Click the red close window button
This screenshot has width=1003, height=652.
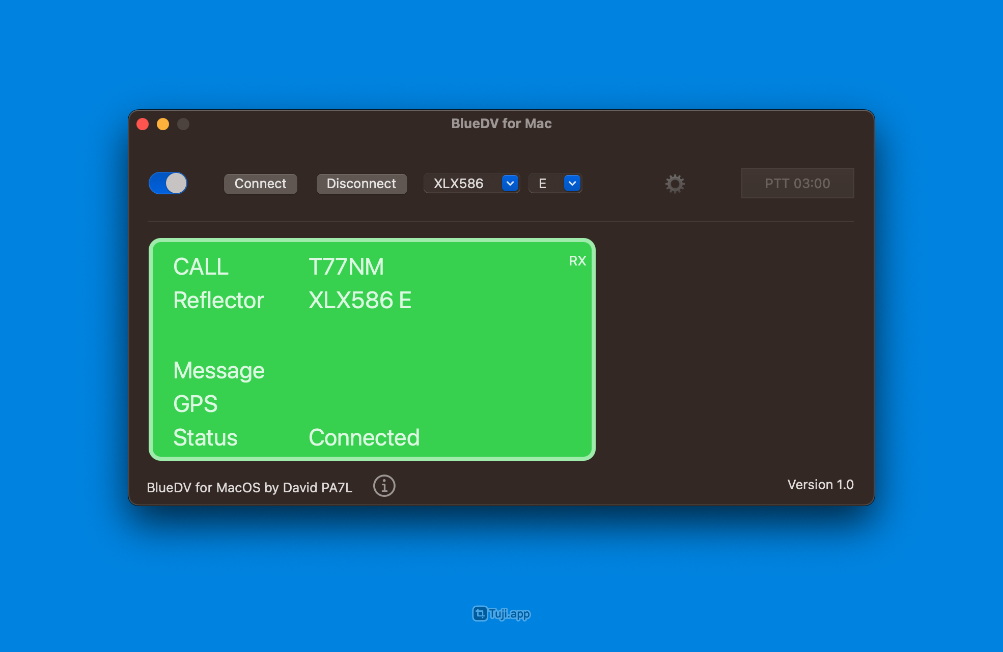[x=143, y=124]
